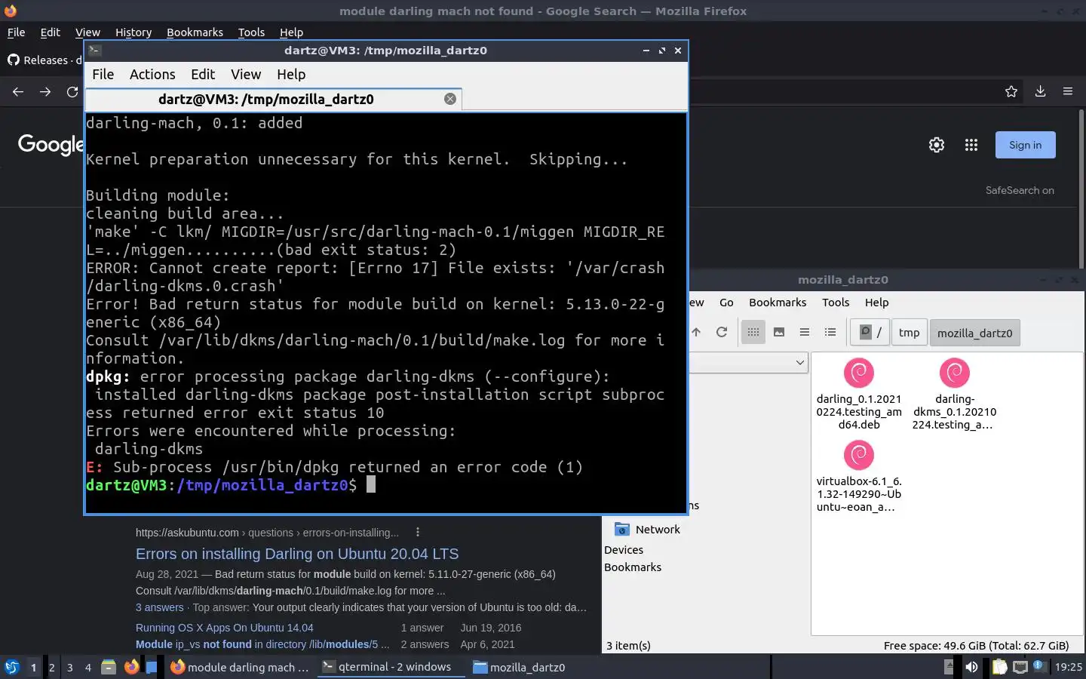Click Bookmarks heading in sidebar
1086x679 pixels.
pyautogui.click(x=633, y=567)
